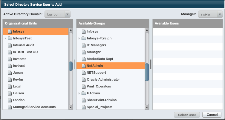Image resolution: width=225 pixels, height=120 pixels.
Task: Select the Special_Projects group
Action: click(x=111, y=107)
